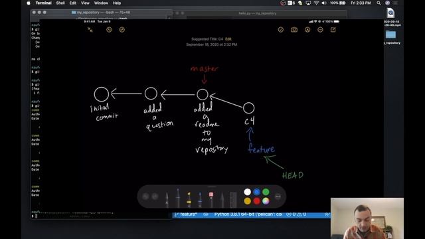Screen dimensions: 425x239
Task: Tap the undo button in drawing palette
Action: 145,197
